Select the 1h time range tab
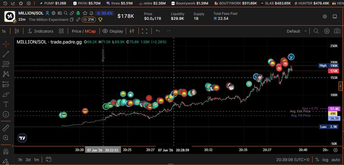Screen dimensions: 344x165 point(20,159)
